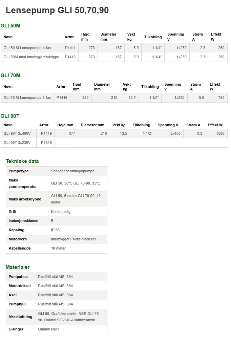231x345 pixels.
Task: Click the 'Maks arbidsdybde' label
Action: [x=25, y=199]
